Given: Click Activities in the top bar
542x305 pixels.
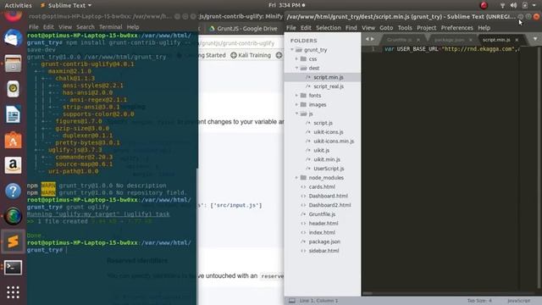Looking at the screenshot, I should [18, 5].
